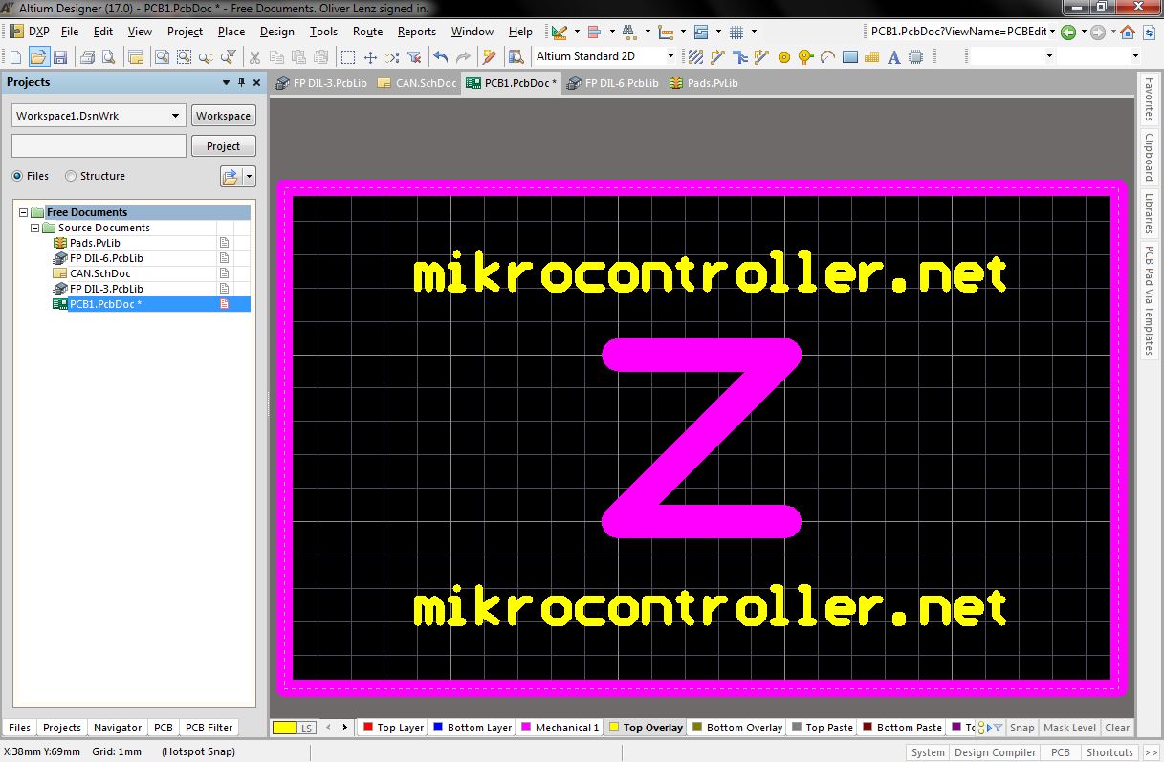Click the Print icon in the toolbar
Viewport: 1164px width, 762px height.
(x=87, y=57)
